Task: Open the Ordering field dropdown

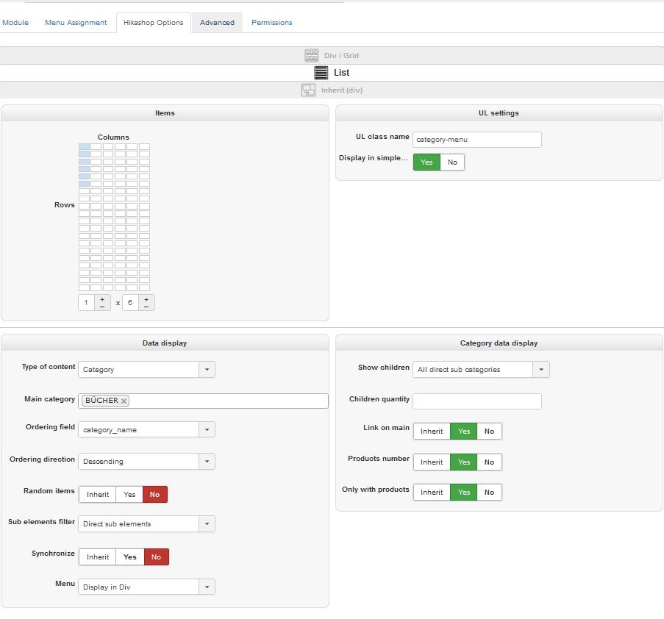Action: (x=146, y=429)
